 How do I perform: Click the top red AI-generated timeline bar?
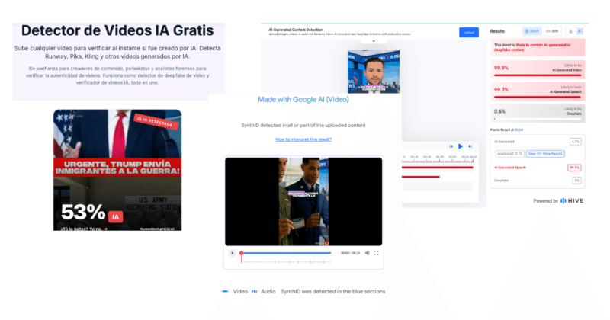(x=437, y=168)
